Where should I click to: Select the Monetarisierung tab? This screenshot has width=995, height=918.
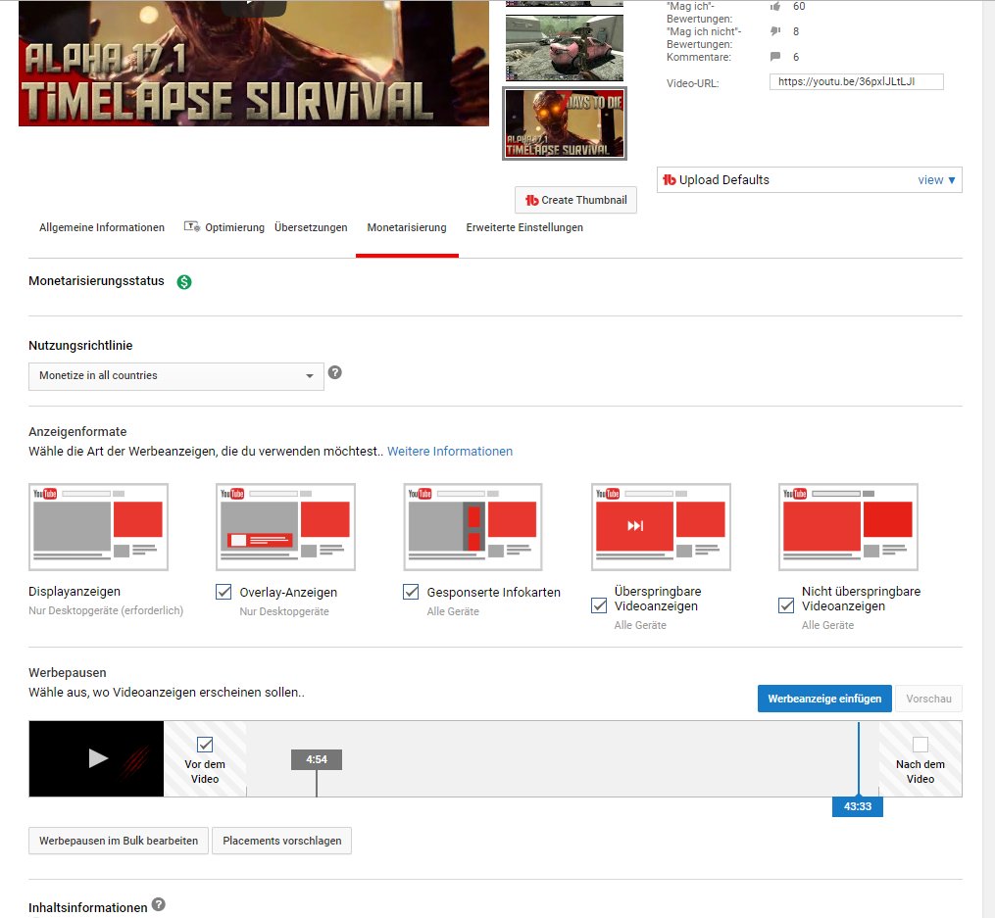[407, 227]
